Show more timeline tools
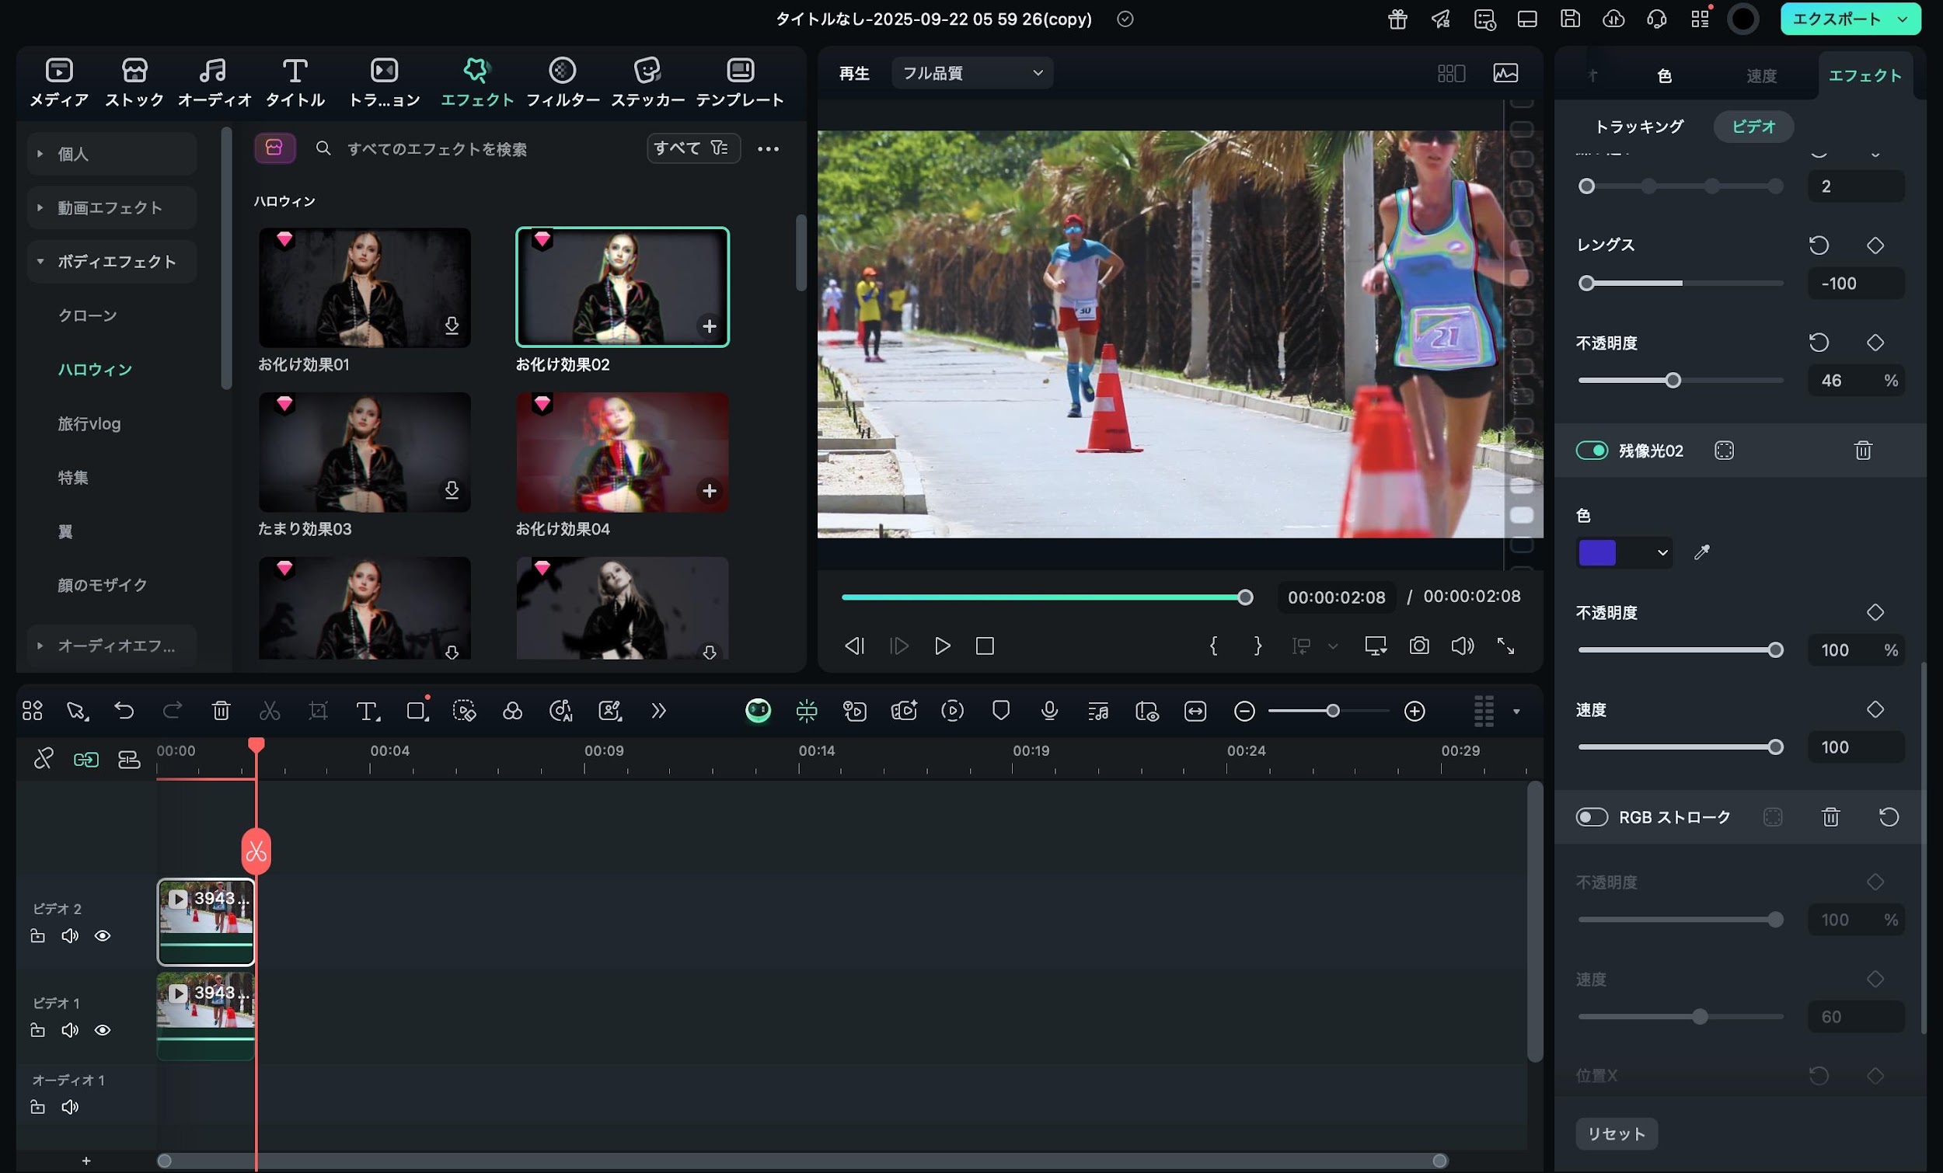The image size is (1943, 1173). coord(658,711)
